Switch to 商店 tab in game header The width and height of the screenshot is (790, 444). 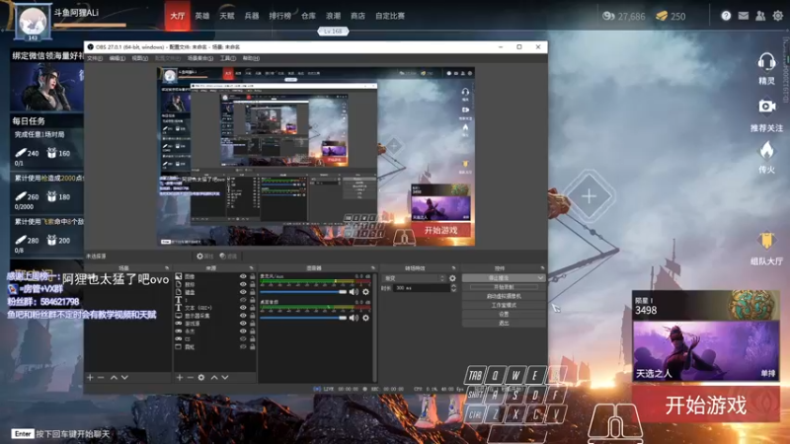tap(357, 16)
